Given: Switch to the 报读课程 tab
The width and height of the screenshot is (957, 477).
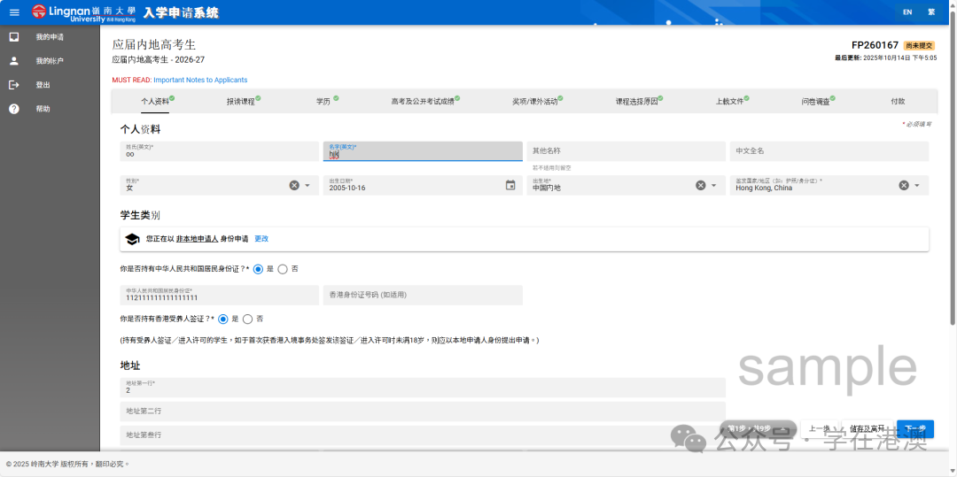Looking at the screenshot, I should (x=241, y=102).
